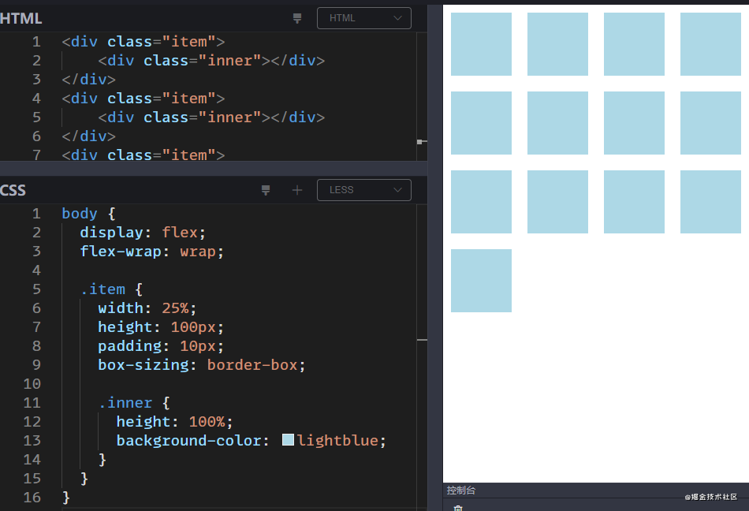Click the pin icon in the CSS panel header
This screenshot has width=749, height=511.
(x=266, y=190)
